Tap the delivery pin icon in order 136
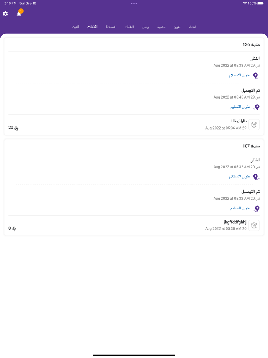The width and height of the screenshot is (268, 358). (257, 107)
